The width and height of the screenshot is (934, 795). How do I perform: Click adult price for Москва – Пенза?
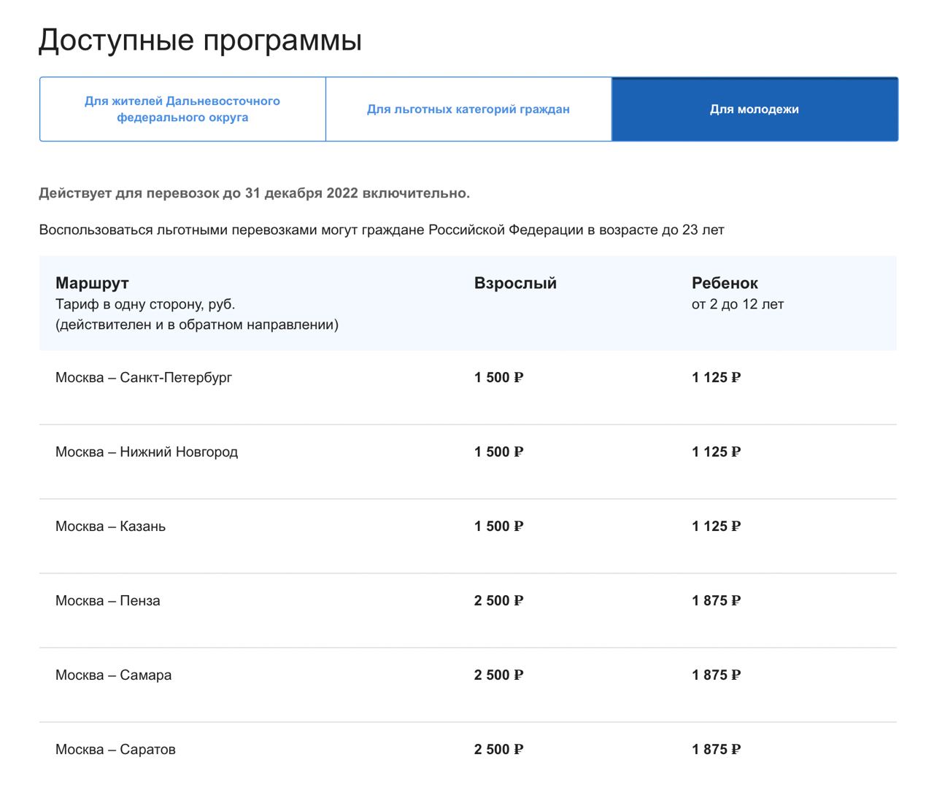tap(498, 601)
